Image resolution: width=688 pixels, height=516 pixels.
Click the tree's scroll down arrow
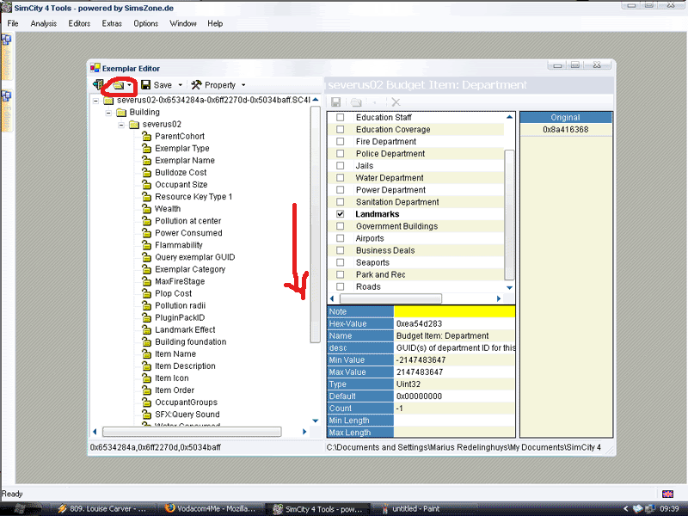click(x=315, y=421)
